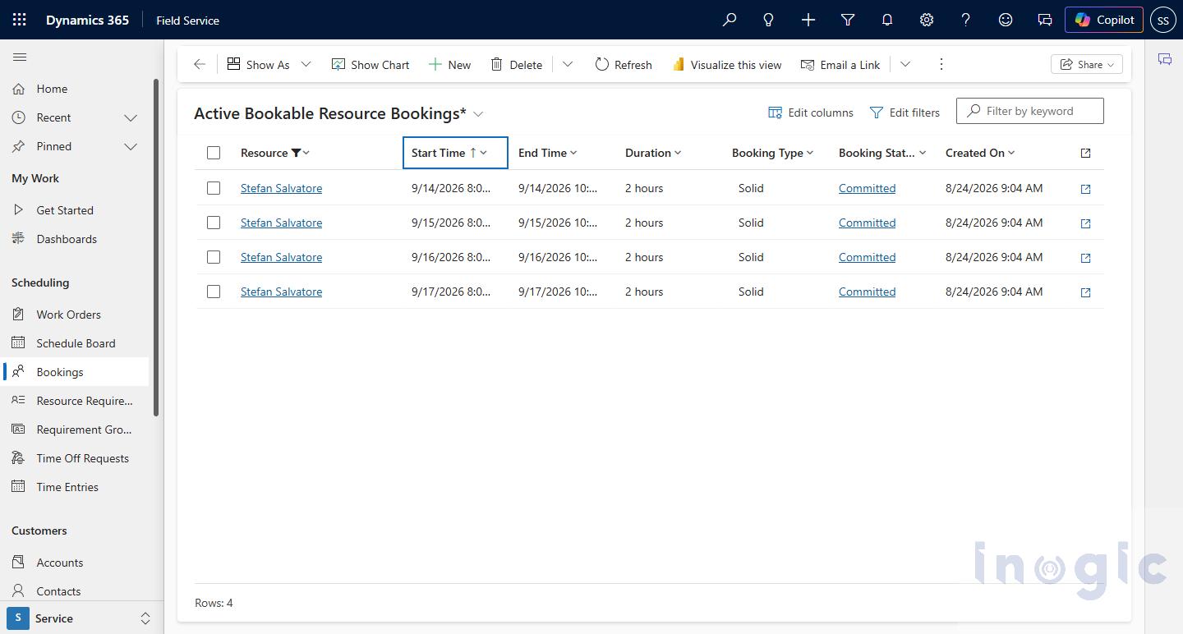Open the settings gear
The image size is (1183, 634).
click(927, 20)
